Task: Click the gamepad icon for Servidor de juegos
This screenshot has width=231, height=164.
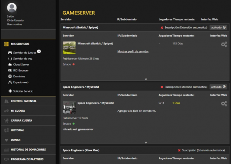Action: point(10,53)
